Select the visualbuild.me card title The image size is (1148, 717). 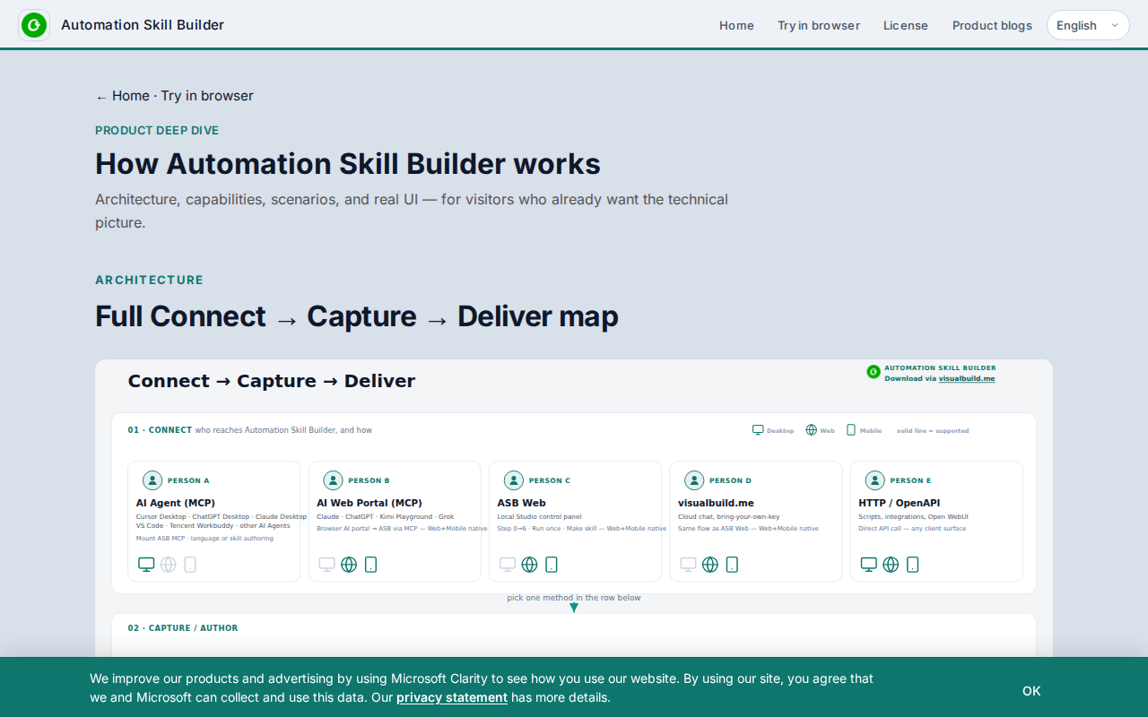coord(716,503)
